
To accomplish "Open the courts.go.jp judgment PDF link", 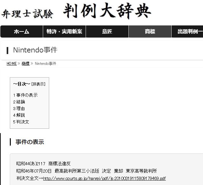I will click(104, 178).
